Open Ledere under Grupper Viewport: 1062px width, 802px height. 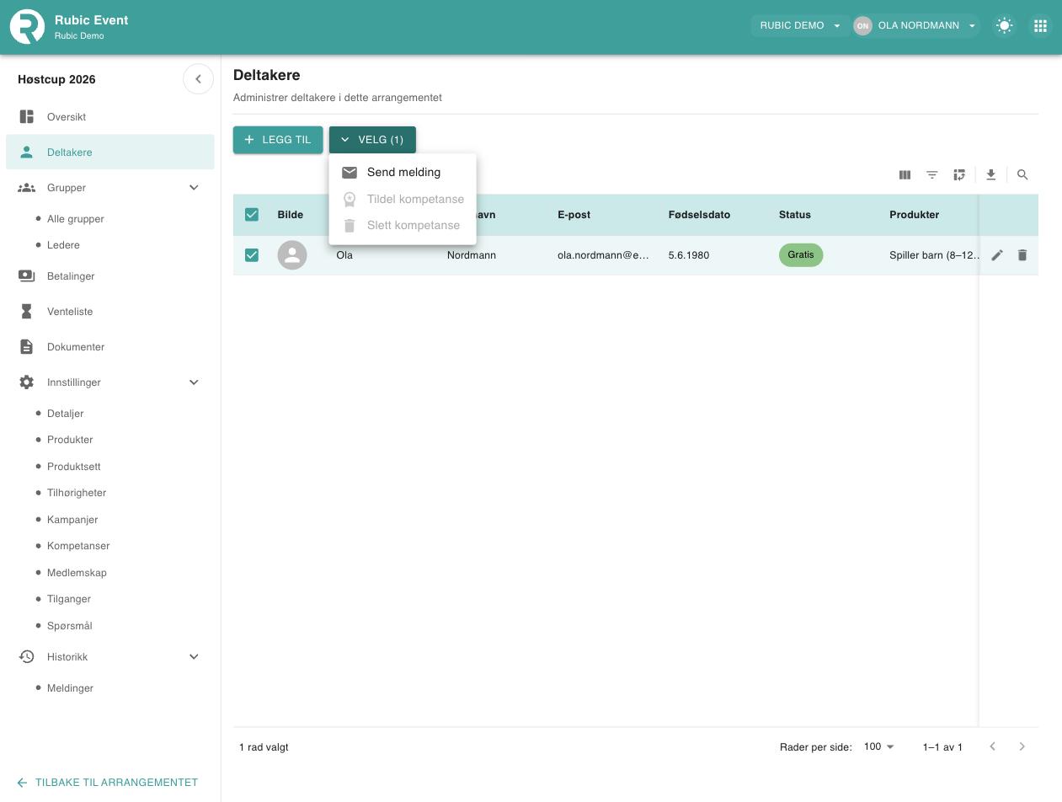click(63, 245)
